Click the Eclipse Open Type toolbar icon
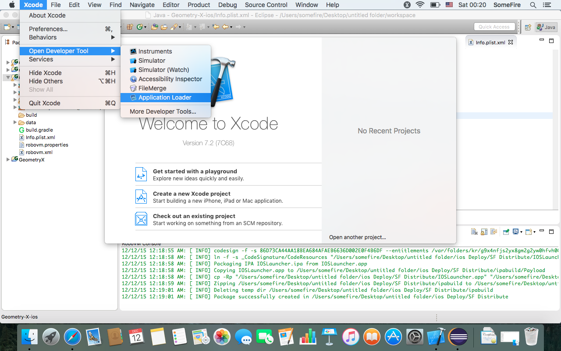 point(155,27)
